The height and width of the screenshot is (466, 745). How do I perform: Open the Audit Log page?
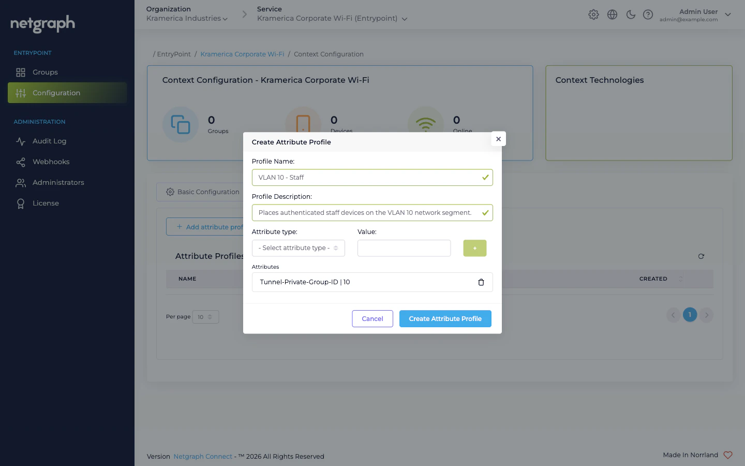[x=49, y=141]
